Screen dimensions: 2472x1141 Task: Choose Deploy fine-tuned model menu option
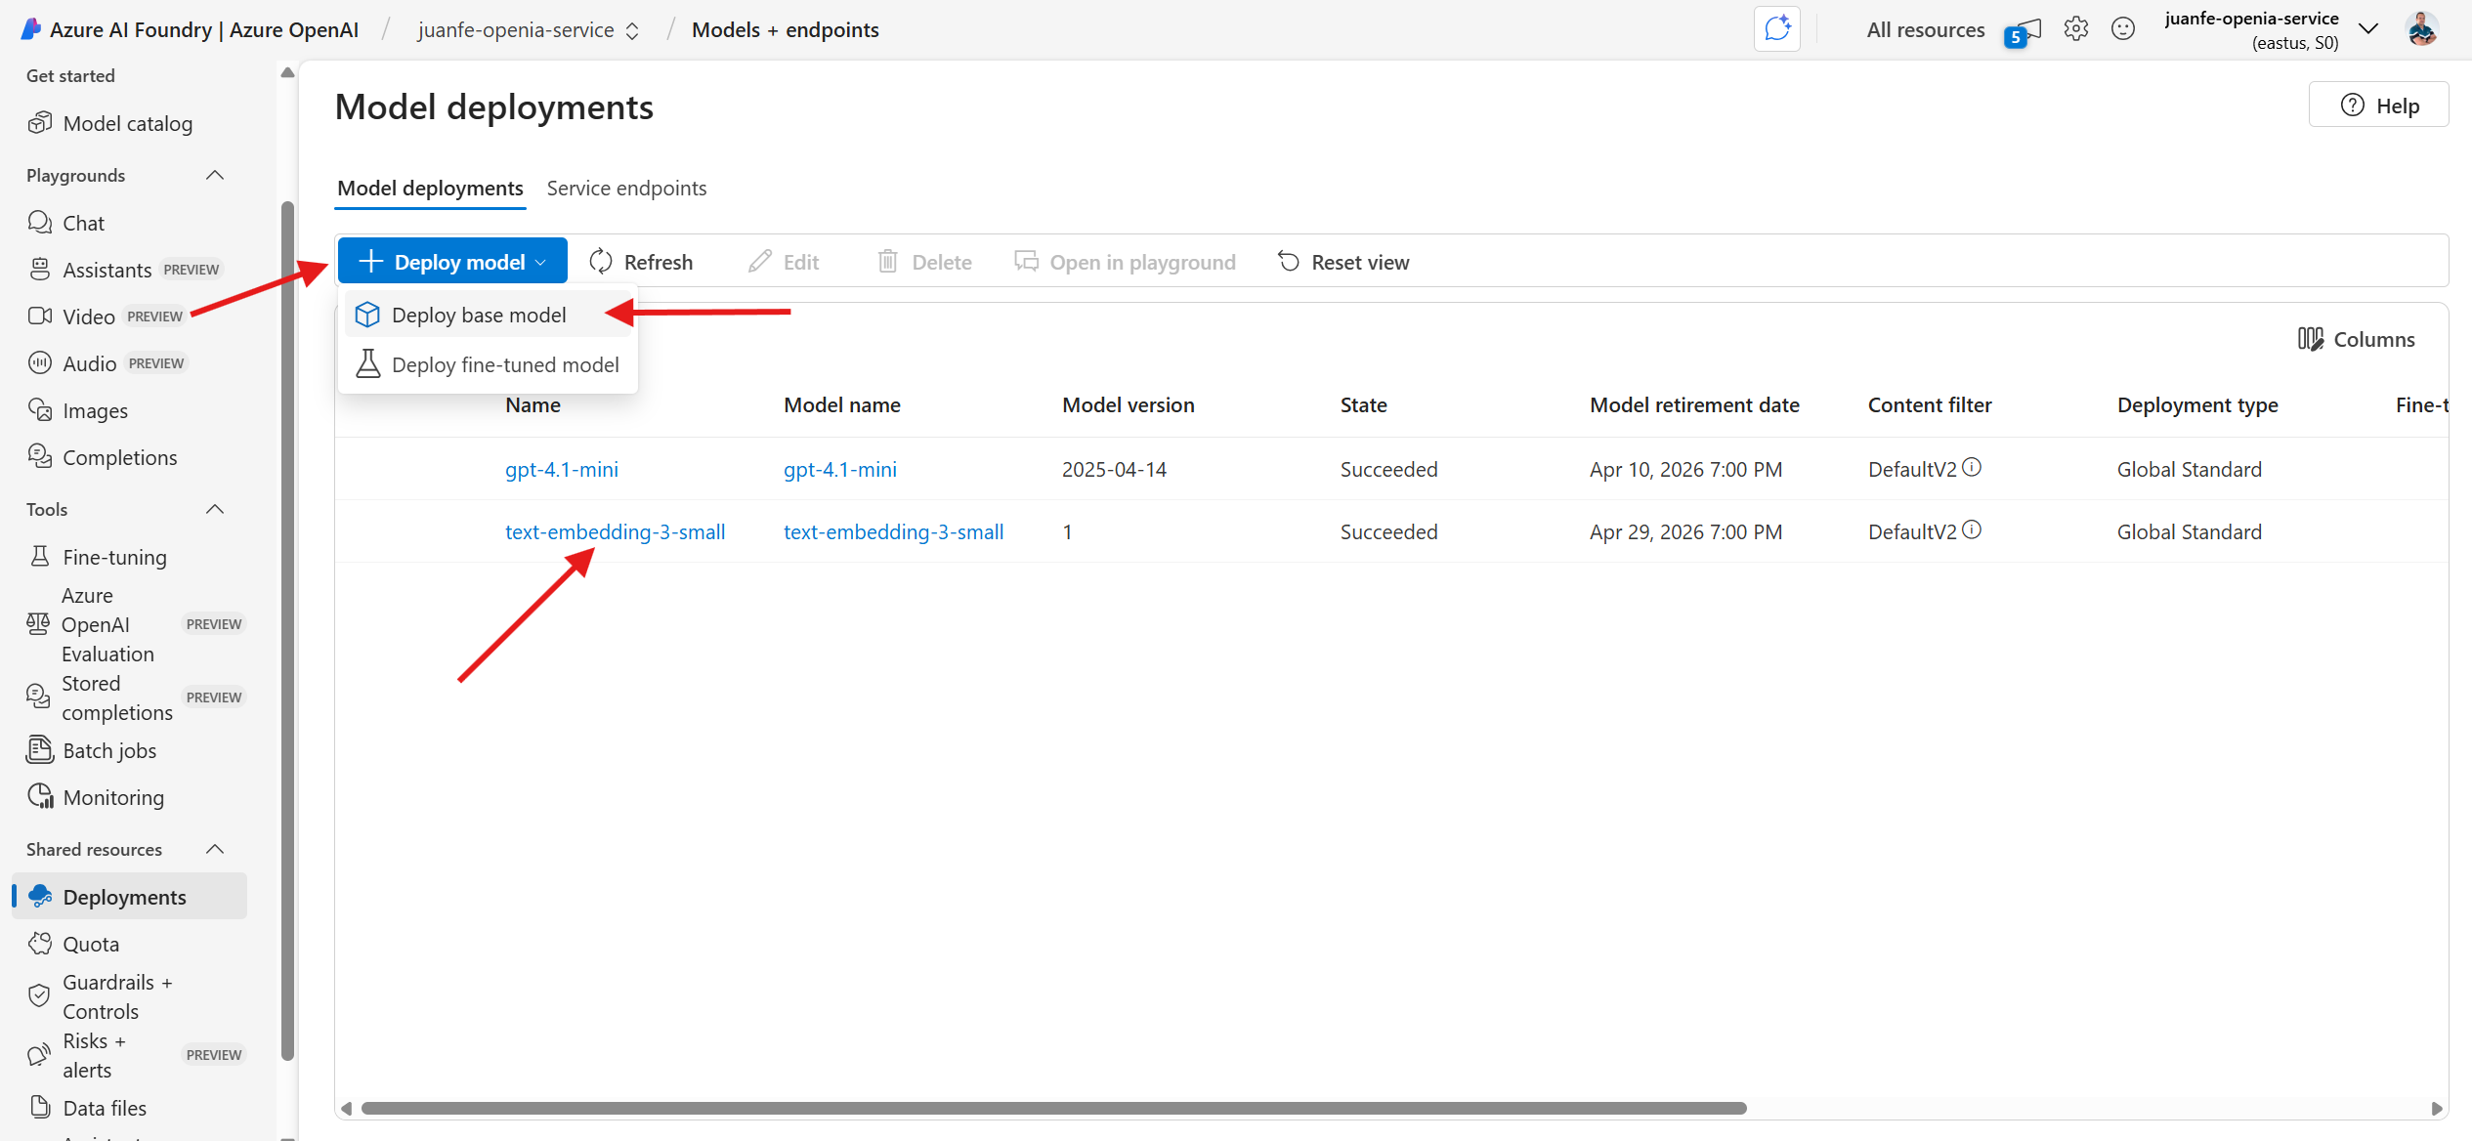pyautogui.click(x=505, y=364)
